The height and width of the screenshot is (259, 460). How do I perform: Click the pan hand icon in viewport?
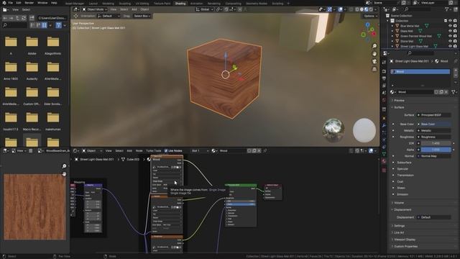(x=374, y=54)
